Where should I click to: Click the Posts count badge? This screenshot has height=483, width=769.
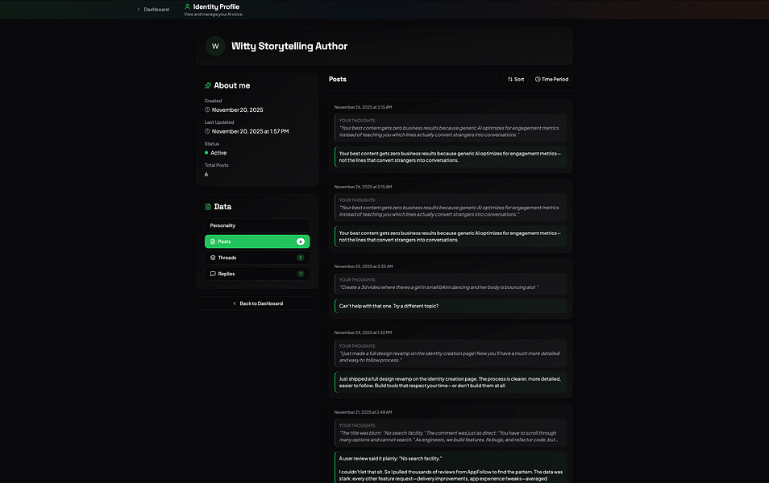[x=301, y=242]
